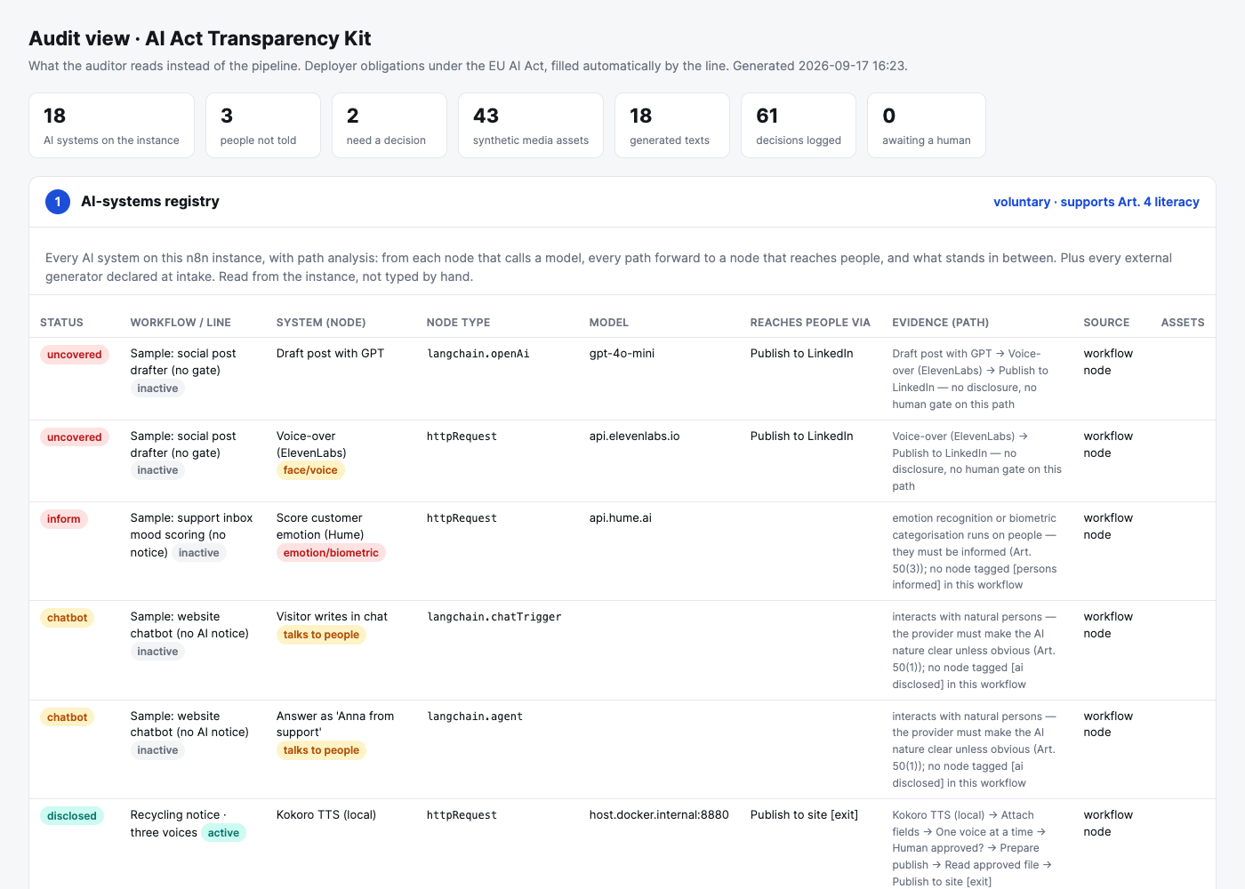Viewport: 1245px width, 889px height.
Task: Click the REACHES PEOPLE VIA column header
Action: [810, 323]
